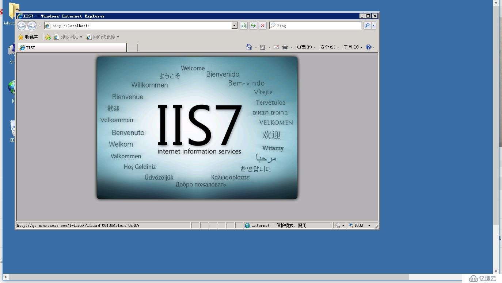The width and height of the screenshot is (502, 283).
Task: Click the 保护模式: 禁用 status text
Action: (291, 225)
